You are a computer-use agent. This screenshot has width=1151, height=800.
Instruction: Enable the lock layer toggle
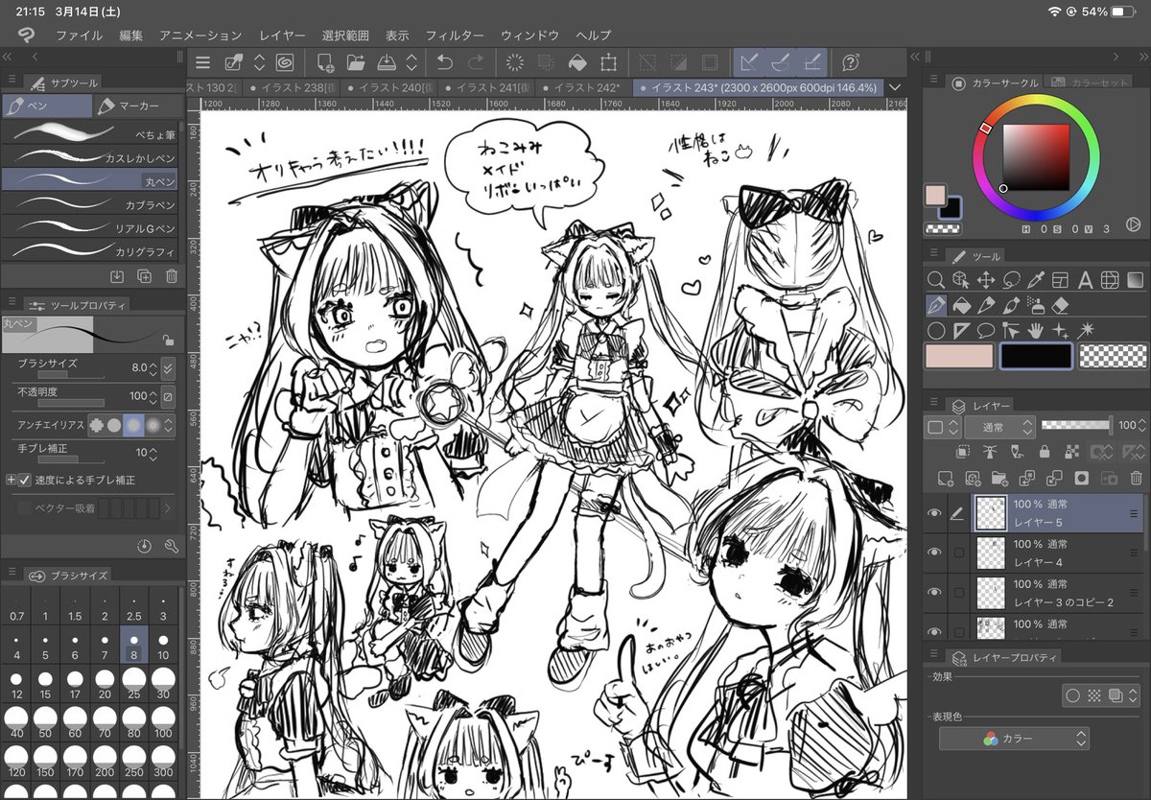point(1045,451)
